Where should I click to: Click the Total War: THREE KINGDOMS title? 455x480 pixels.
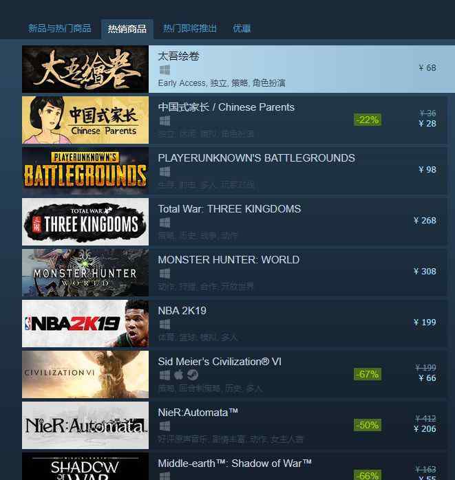tap(229, 209)
